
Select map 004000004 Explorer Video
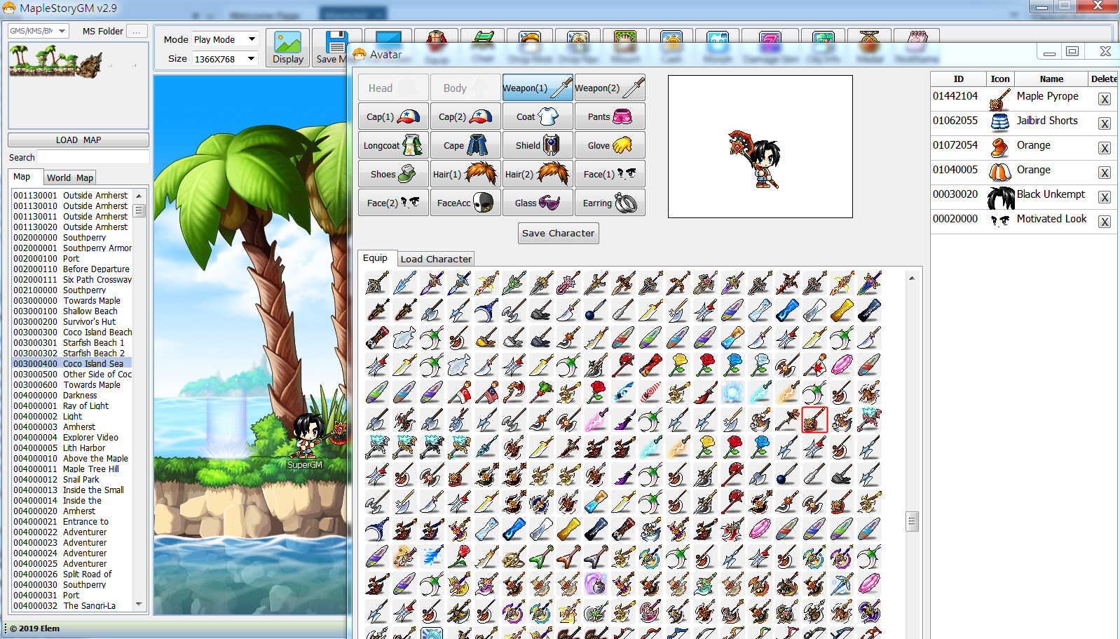tap(71, 437)
